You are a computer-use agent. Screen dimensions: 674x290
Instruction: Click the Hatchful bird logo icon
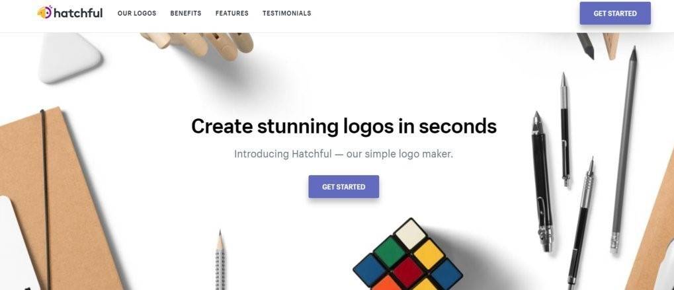[45, 13]
